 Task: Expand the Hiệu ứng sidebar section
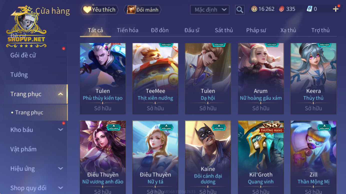(61, 169)
